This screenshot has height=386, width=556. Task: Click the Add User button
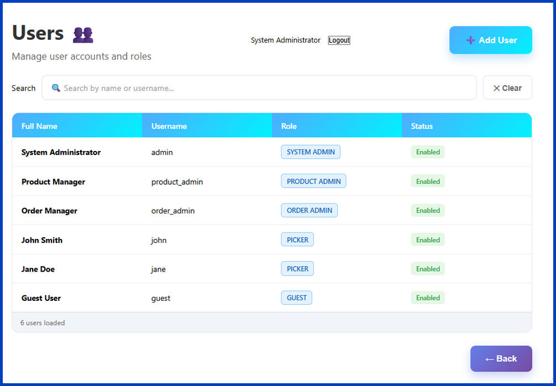click(x=490, y=40)
